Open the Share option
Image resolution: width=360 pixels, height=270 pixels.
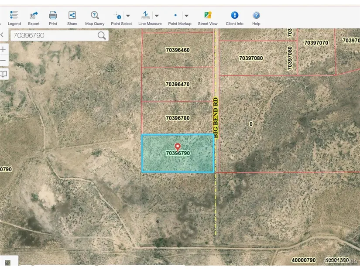tap(72, 16)
